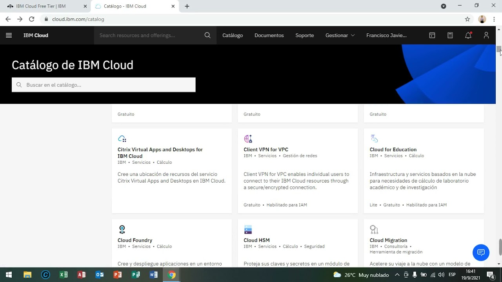Open the Cloud Foundry service title
This screenshot has width=502, height=282.
coord(135,240)
